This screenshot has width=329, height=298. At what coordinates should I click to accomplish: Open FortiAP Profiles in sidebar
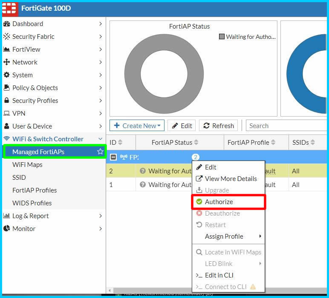35,190
